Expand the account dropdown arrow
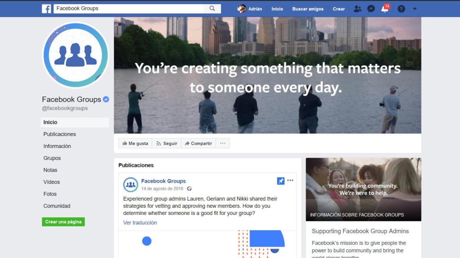The height and width of the screenshot is (258, 460). point(415,9)
